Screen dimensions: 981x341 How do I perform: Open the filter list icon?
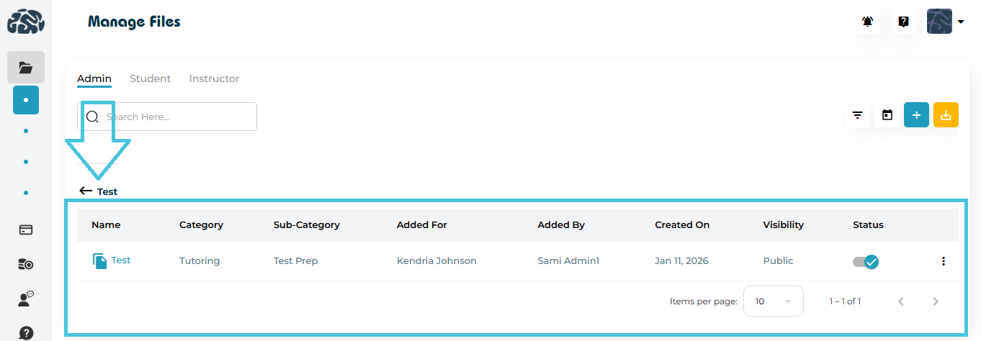point(857,115)
